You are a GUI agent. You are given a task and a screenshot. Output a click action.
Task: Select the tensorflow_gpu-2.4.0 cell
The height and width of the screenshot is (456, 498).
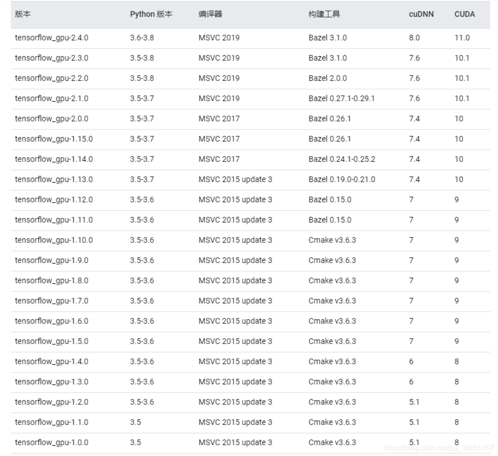pos(52,38)
